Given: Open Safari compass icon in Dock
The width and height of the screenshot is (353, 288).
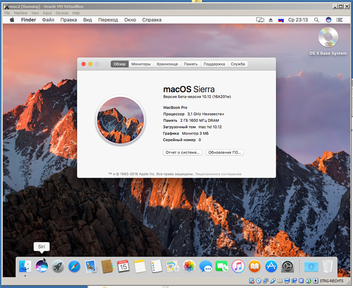Looking at the screenshot, I should [x=74, y=266].
